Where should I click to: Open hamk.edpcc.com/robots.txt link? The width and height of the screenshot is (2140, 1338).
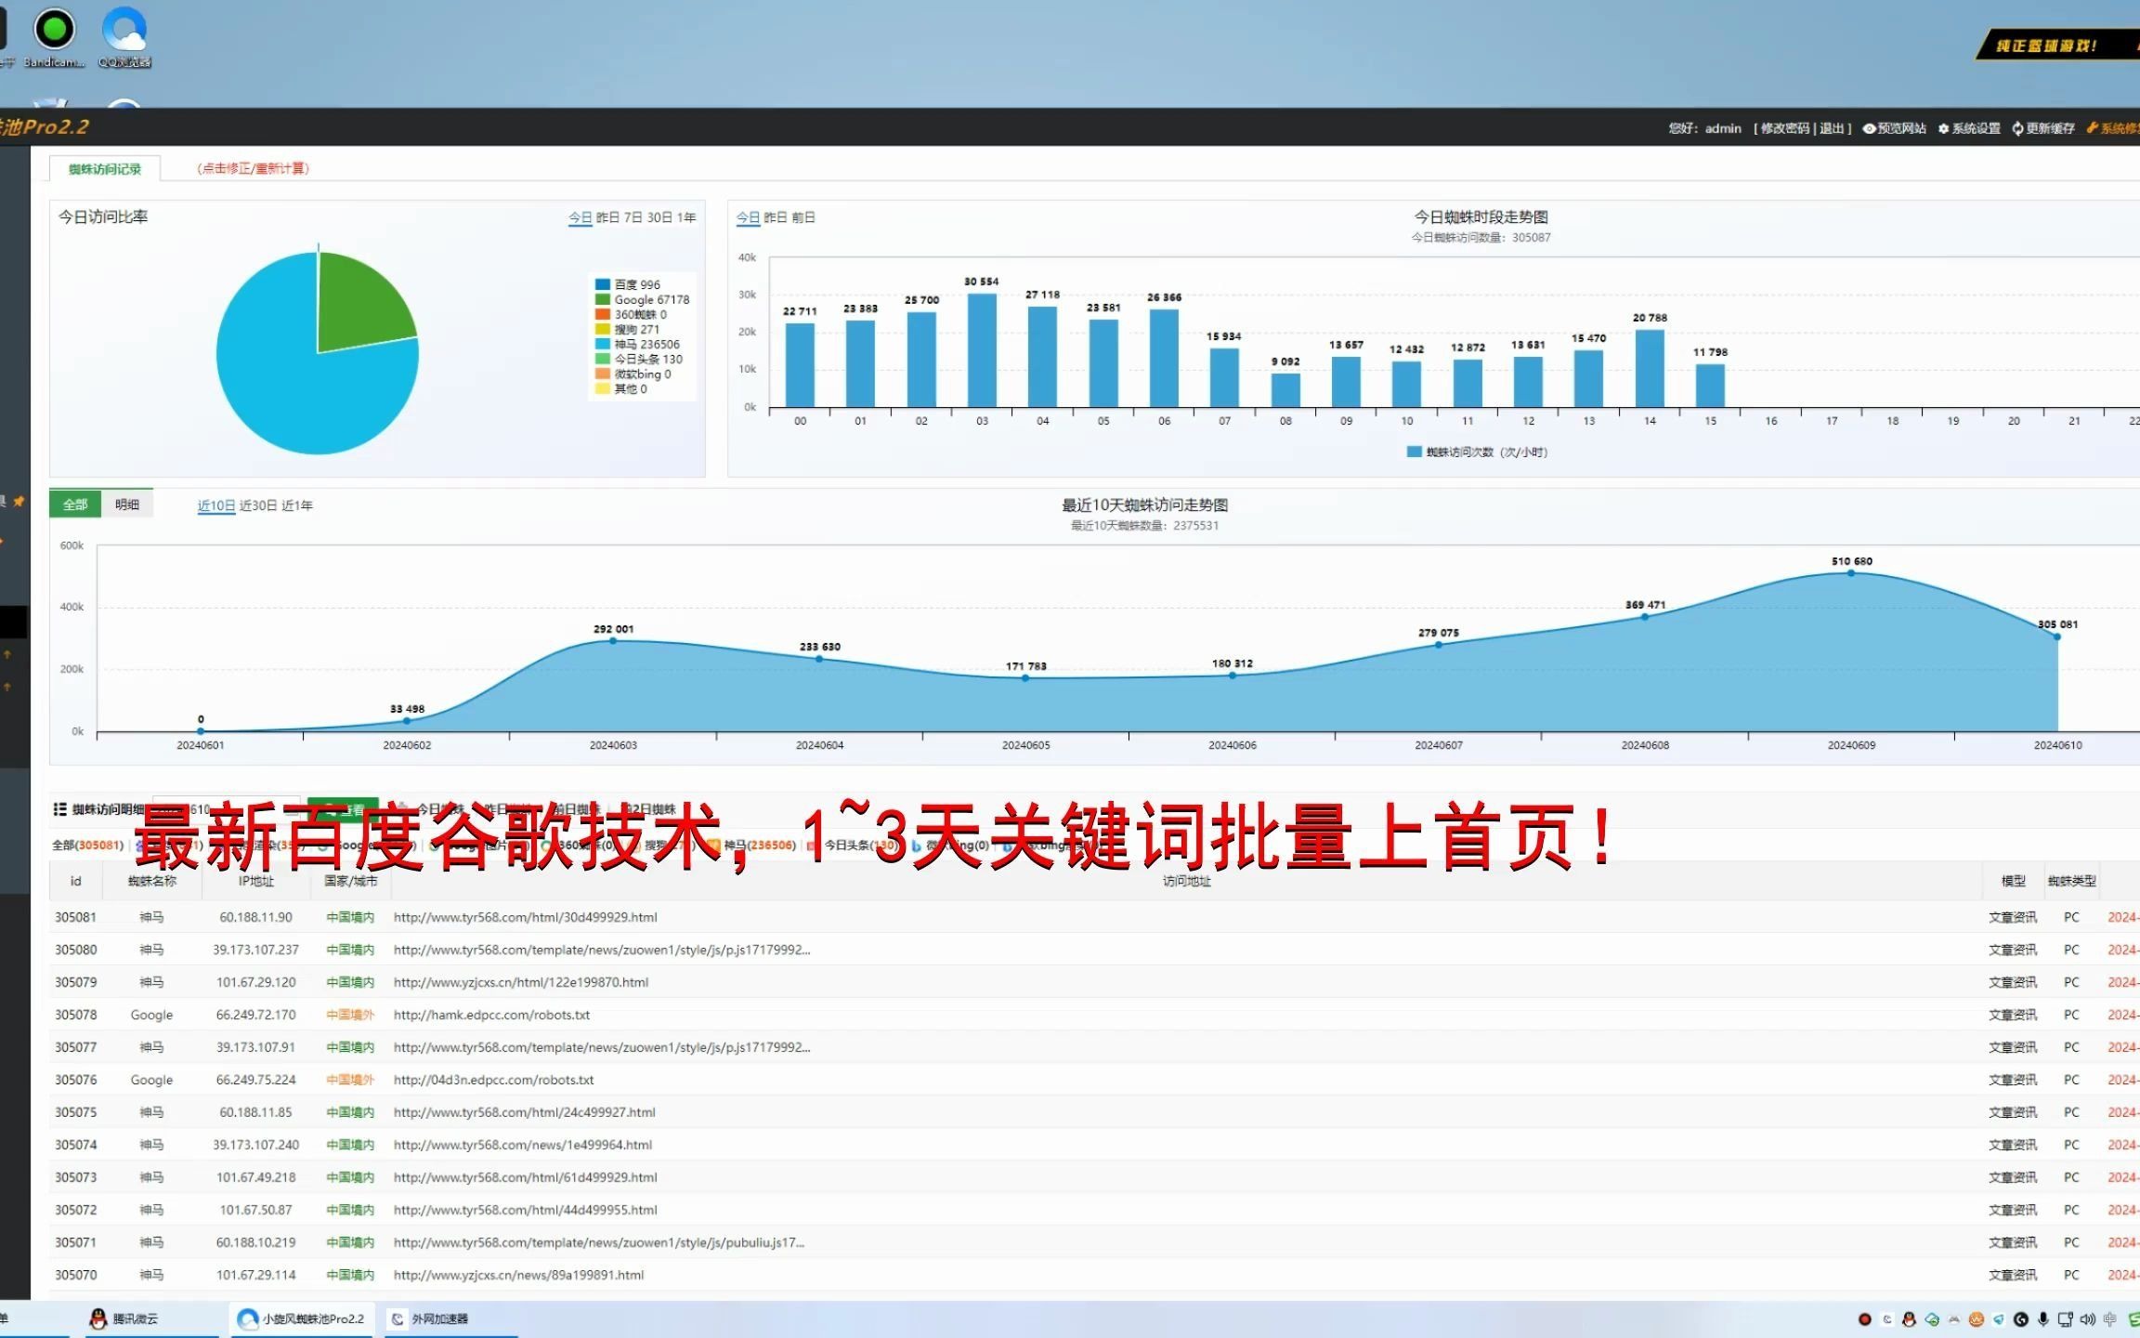click(491, 1015)
